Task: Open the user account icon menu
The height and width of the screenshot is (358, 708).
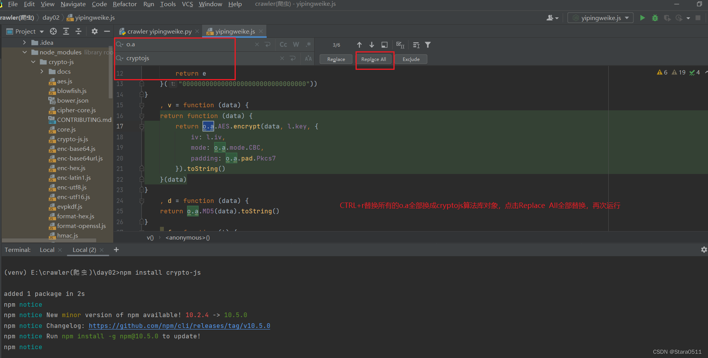Action: pyautogui.click(x=552, y=18)
